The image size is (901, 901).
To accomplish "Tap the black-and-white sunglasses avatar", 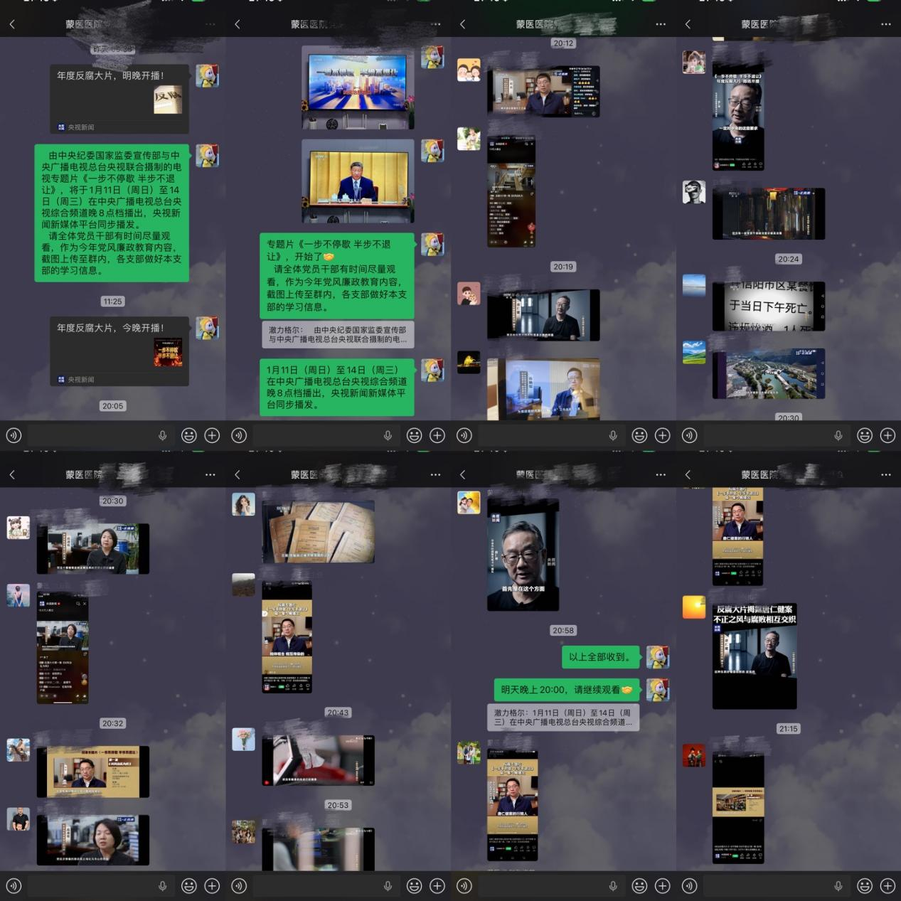I will pos(693,192).
